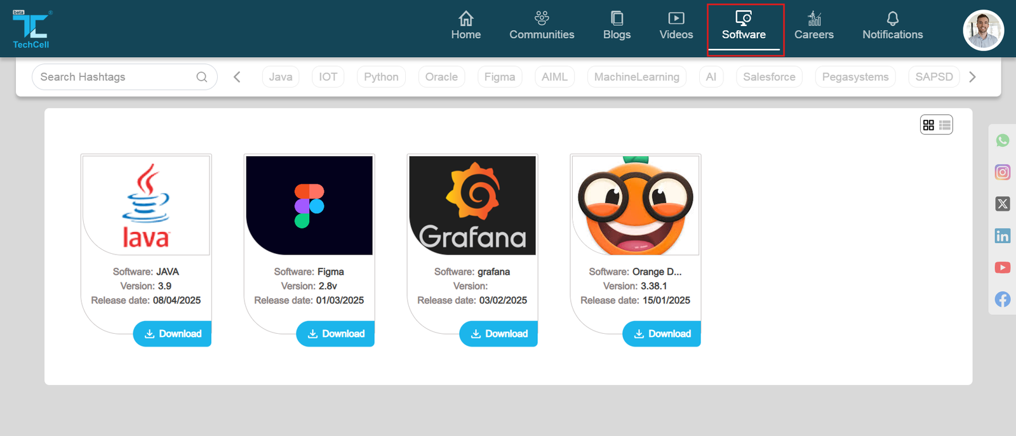Download the Figma software
This screenshot has height=436, width=1016.
click(x=336, y=334)
